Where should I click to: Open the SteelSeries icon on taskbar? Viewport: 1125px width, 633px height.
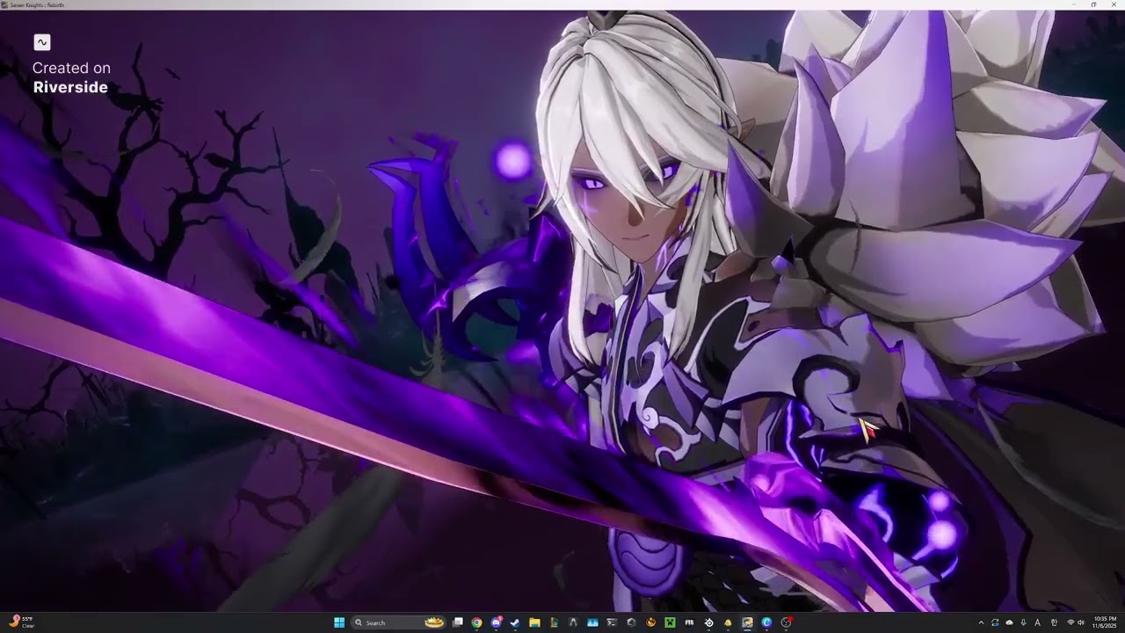click(708, 622)
